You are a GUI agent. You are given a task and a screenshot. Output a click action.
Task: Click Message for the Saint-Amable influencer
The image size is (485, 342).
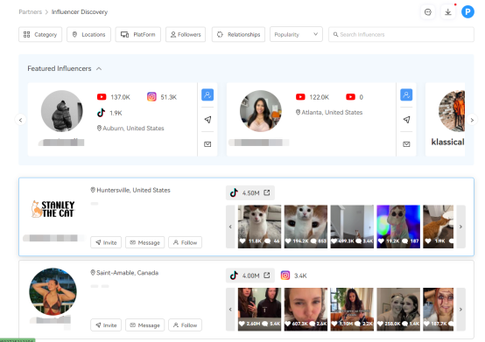[x=144, y=325]
